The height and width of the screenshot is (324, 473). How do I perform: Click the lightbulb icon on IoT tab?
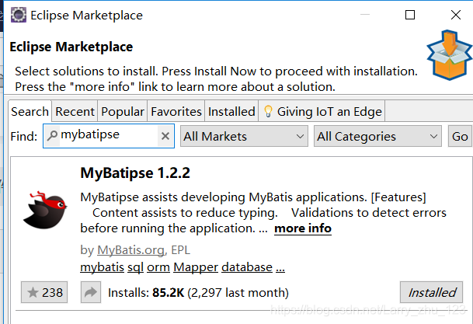coord(268,111)
